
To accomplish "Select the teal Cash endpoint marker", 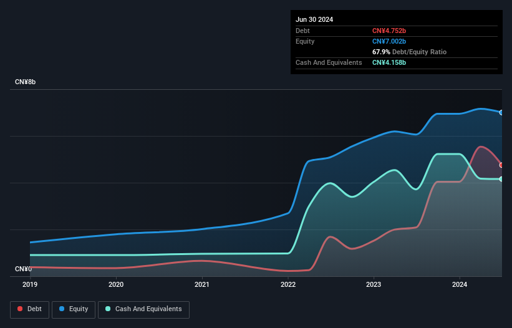I will pyautogui.click(x=501, y=179).
